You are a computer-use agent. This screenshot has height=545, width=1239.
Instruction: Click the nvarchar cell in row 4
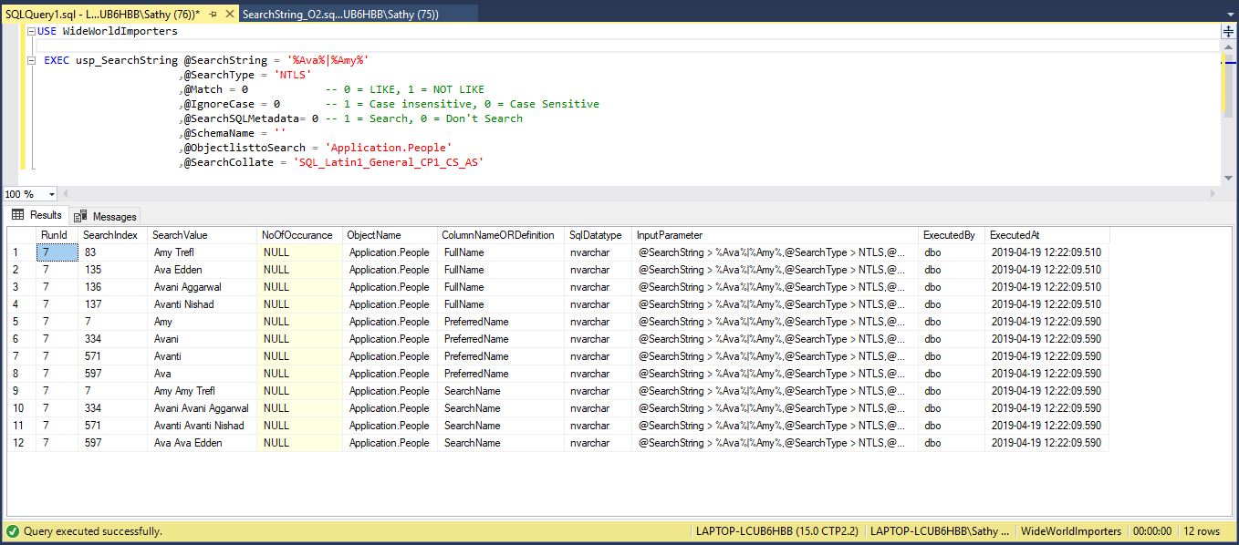point(598,304)
